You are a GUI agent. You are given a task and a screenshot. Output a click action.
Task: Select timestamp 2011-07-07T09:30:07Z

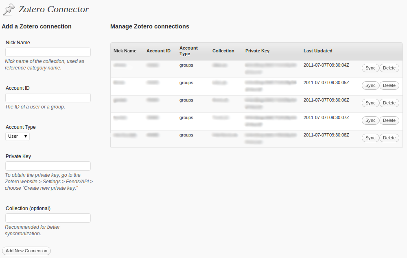(326, 117)
